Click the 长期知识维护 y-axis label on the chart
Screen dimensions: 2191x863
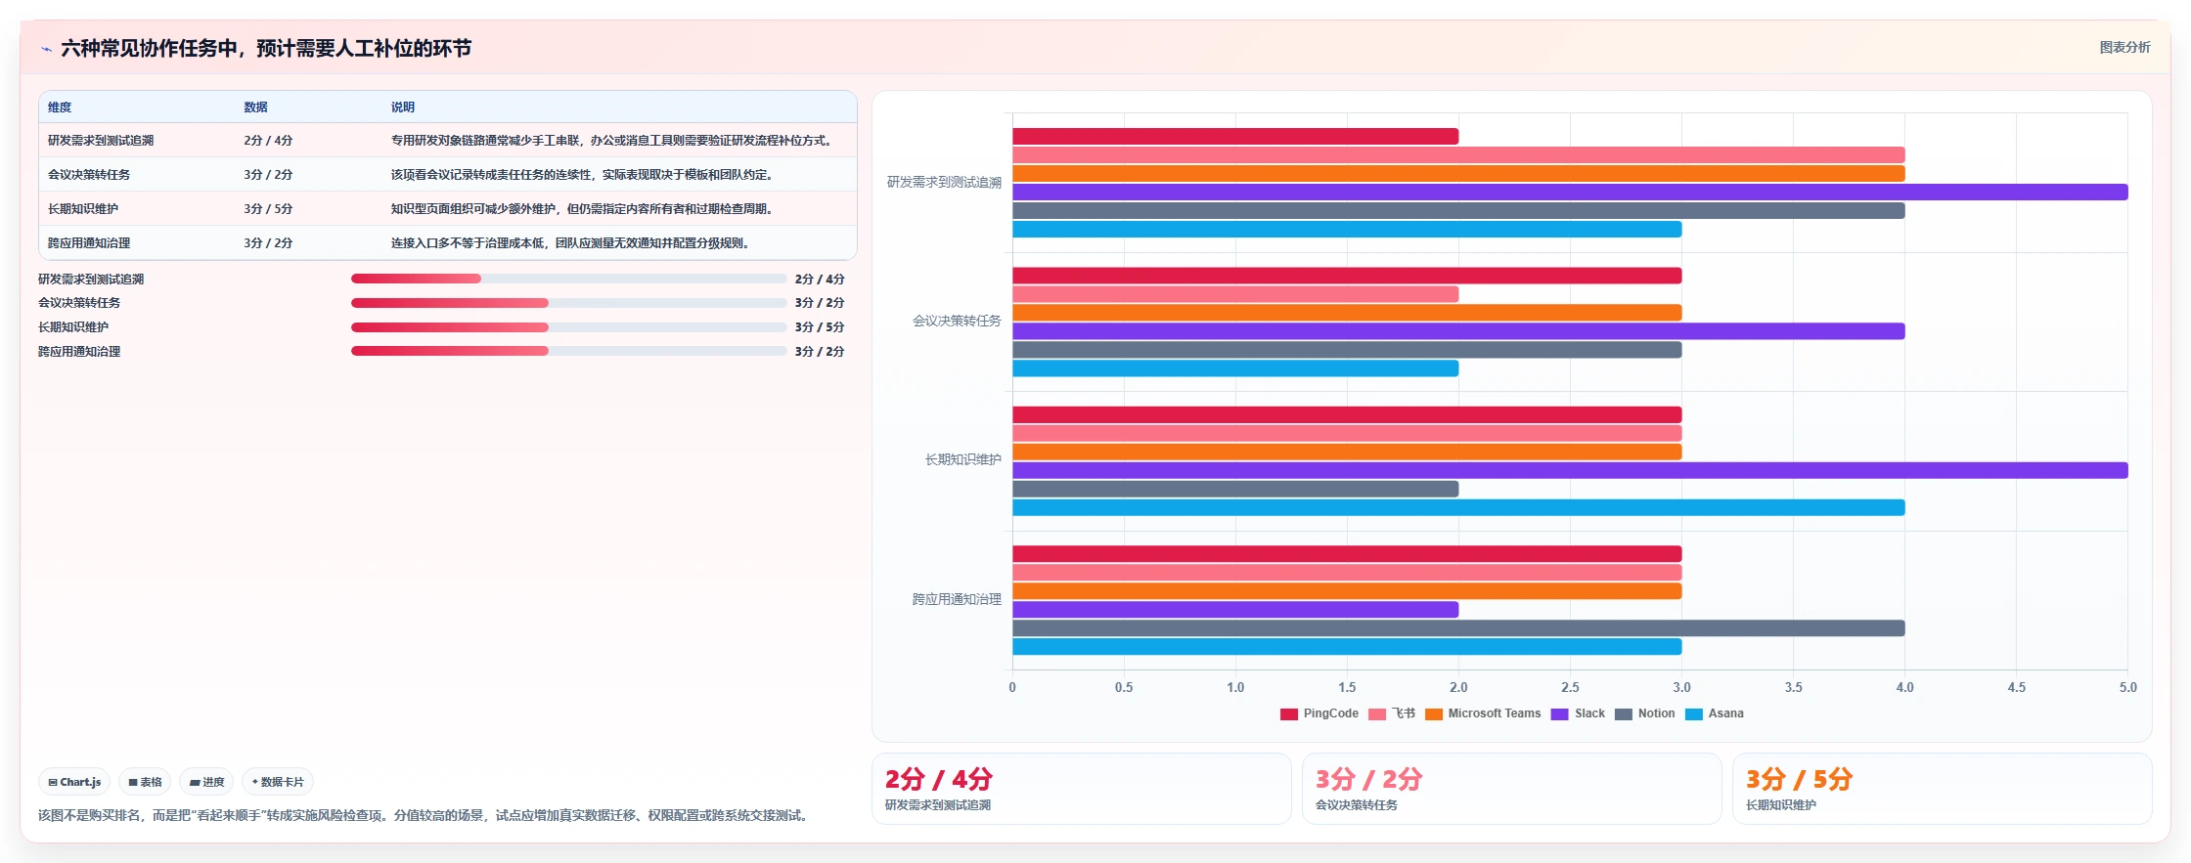point(963,460)
